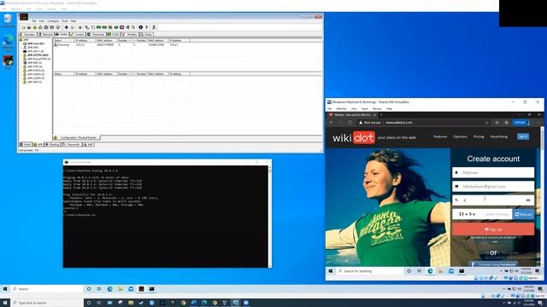Toggle password visibility eye icon
This screenshot has height=307, width=547.
528,200
